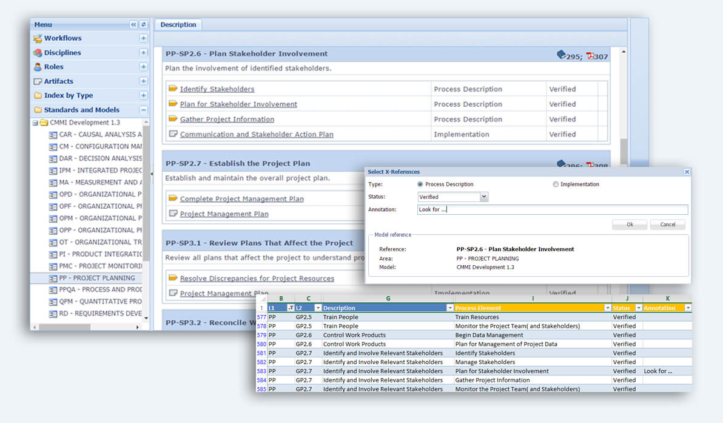Click the arrow icon beside Identify Stakeholders
The image size is (723, 423).
(x=173, y=89)
